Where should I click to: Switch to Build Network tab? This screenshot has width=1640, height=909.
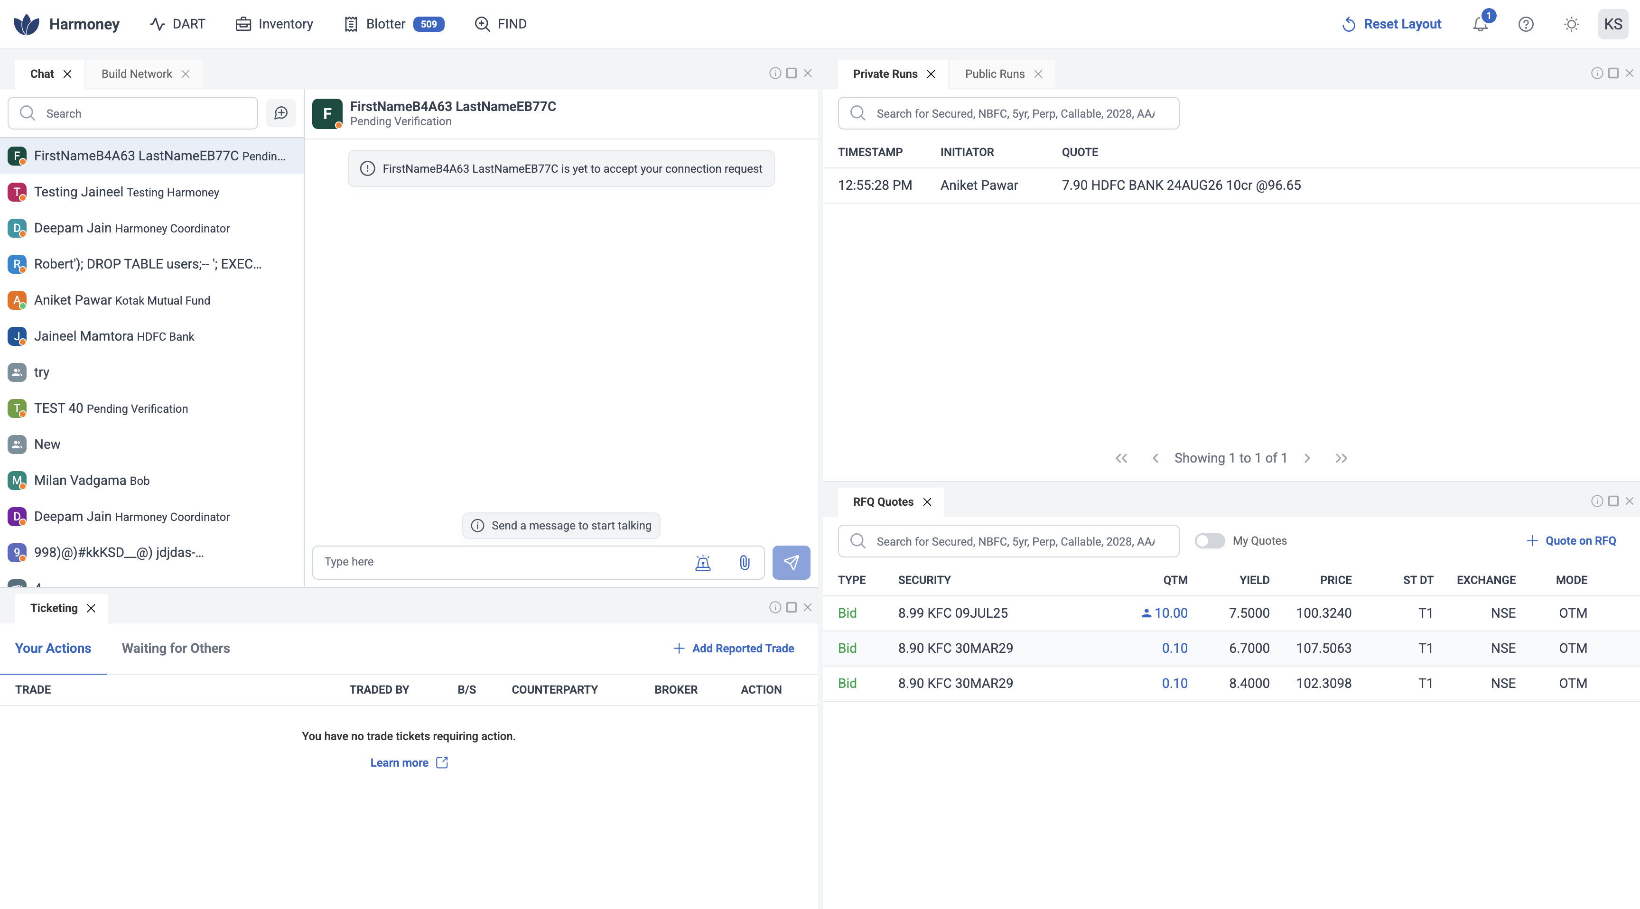(136, 74)
